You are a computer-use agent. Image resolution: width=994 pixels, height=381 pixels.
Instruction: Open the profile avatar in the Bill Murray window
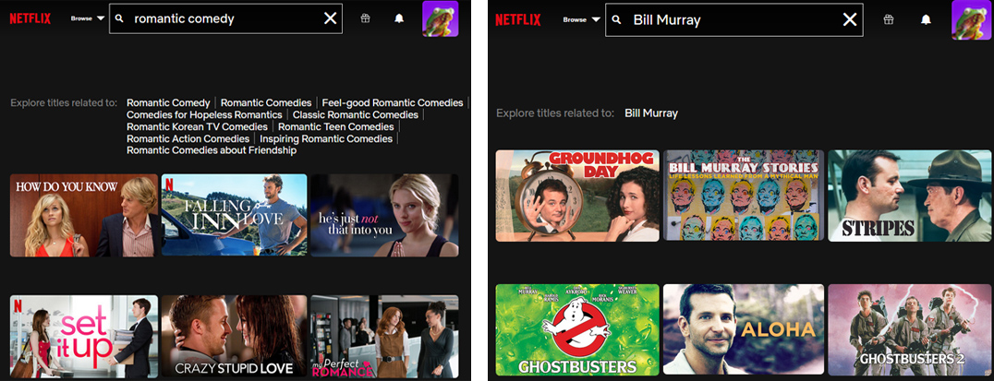click(972, 19)
